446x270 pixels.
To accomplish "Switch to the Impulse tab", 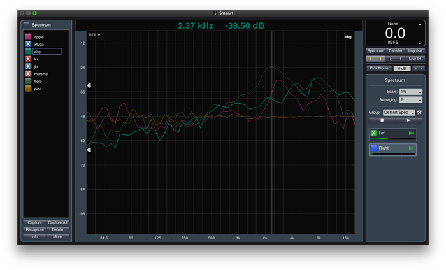I will point(415,50).
